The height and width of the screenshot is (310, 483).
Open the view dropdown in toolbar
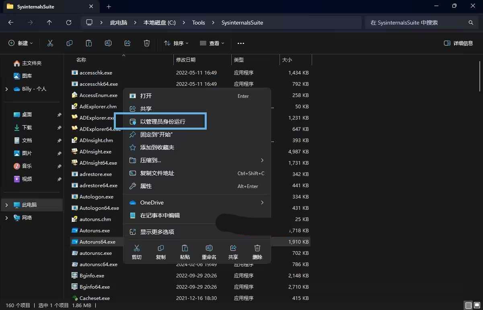coord(212,43)
